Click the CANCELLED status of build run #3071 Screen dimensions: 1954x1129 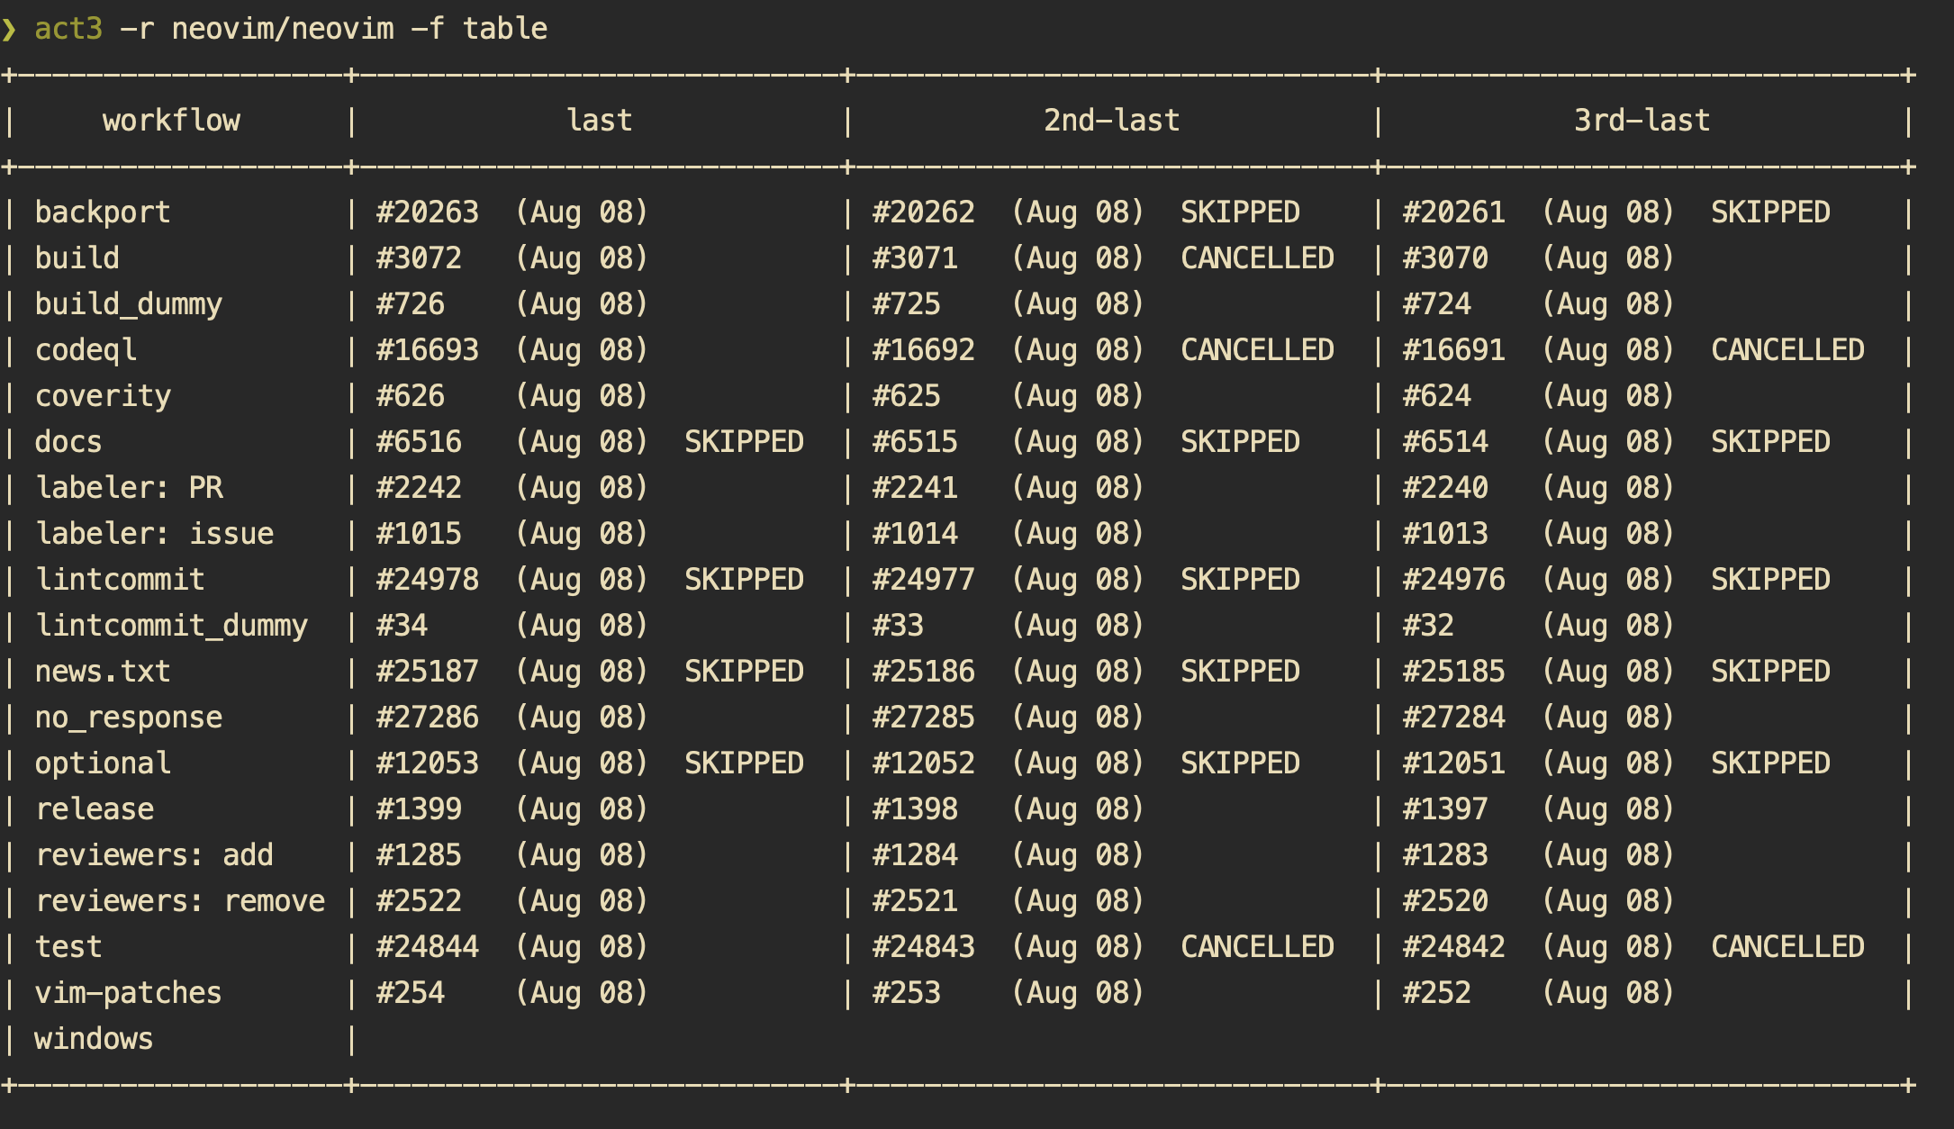(1258, 257)
